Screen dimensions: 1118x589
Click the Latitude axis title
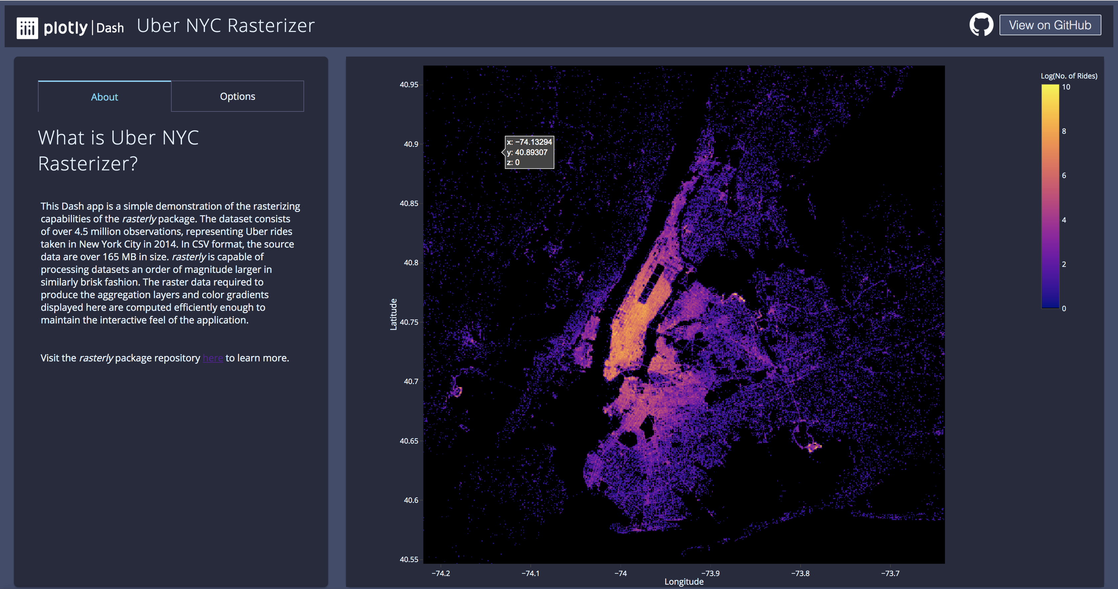pyautogui.click(x=393, y=314)
